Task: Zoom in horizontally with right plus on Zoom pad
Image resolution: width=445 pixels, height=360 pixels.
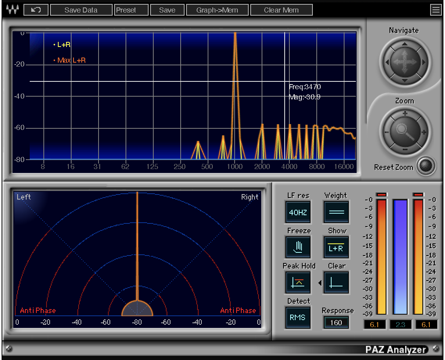Action: (x=424, y=132)
